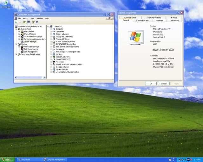Click the Device Manager tree icon
This screenshot has width=203, height=162.
coord(22,41)
